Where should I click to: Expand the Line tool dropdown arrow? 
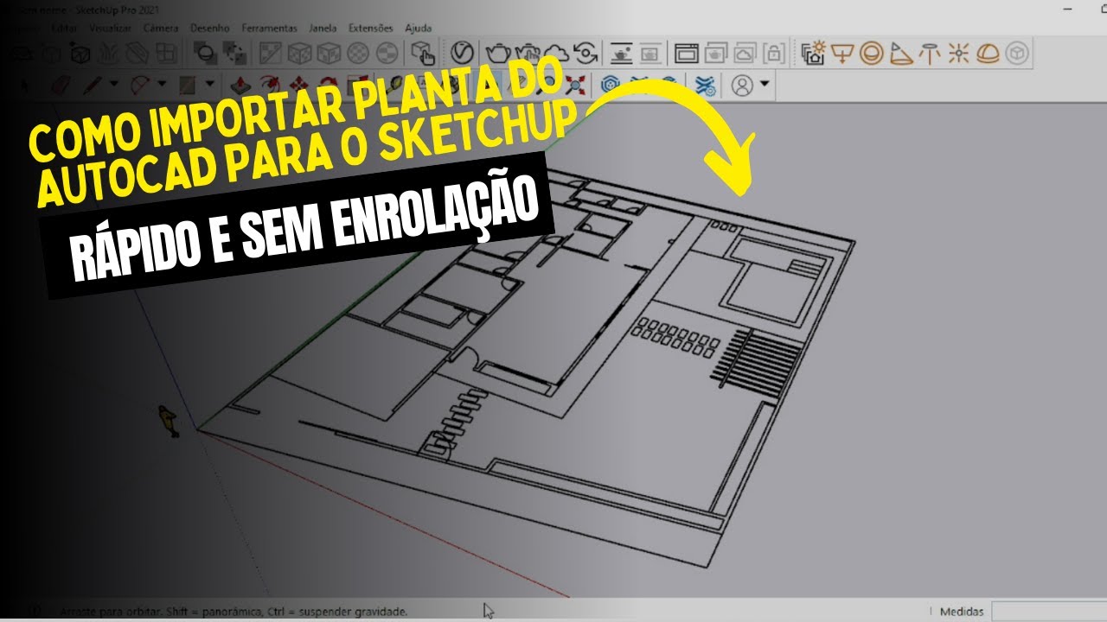[x=113, y=85]
